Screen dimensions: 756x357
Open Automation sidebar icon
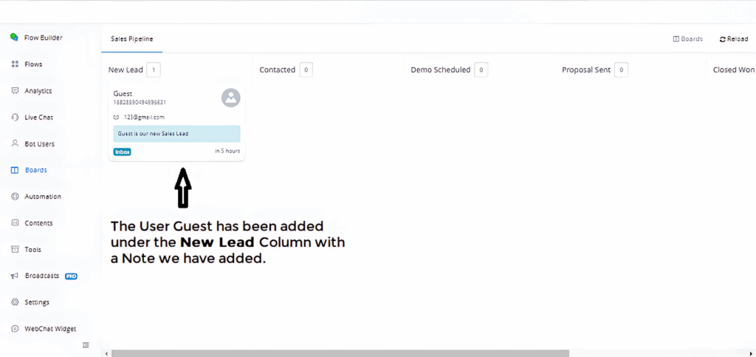click(x=15, y=197)
